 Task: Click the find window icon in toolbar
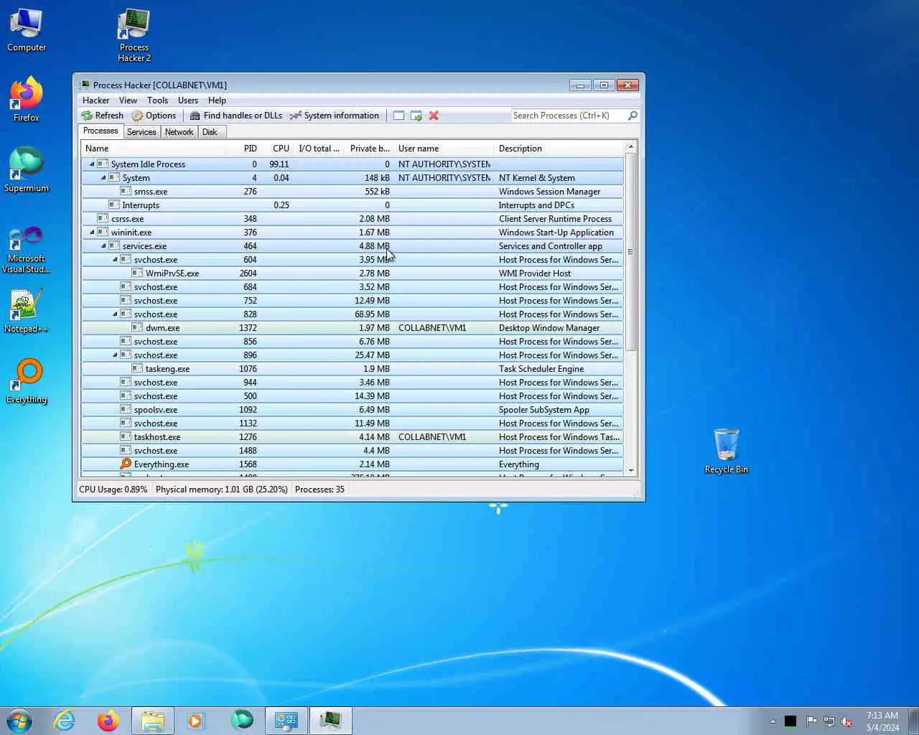398,116
